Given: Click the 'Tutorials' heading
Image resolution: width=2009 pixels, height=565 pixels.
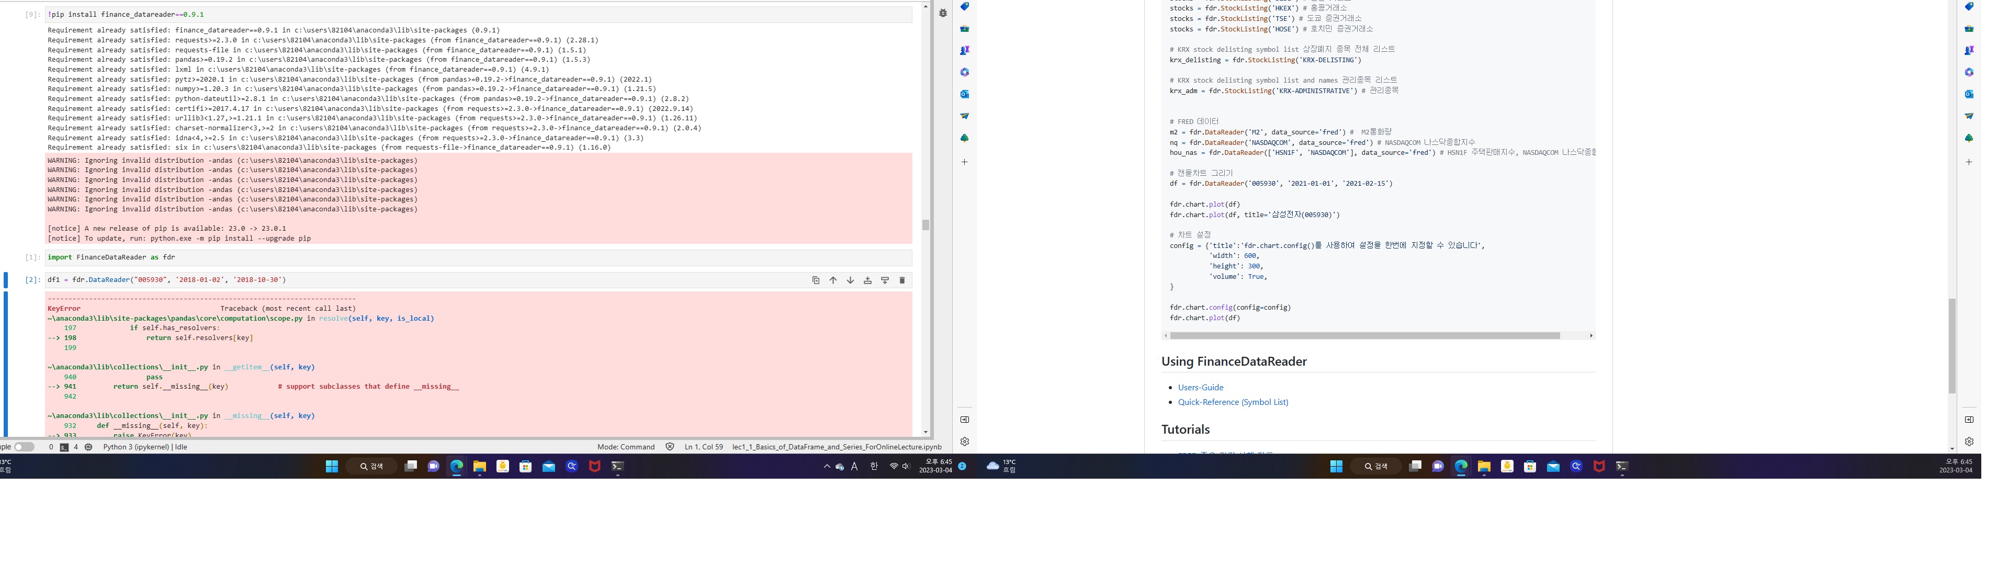Looking at the screenshot, I should click(x=1186, y=429).
